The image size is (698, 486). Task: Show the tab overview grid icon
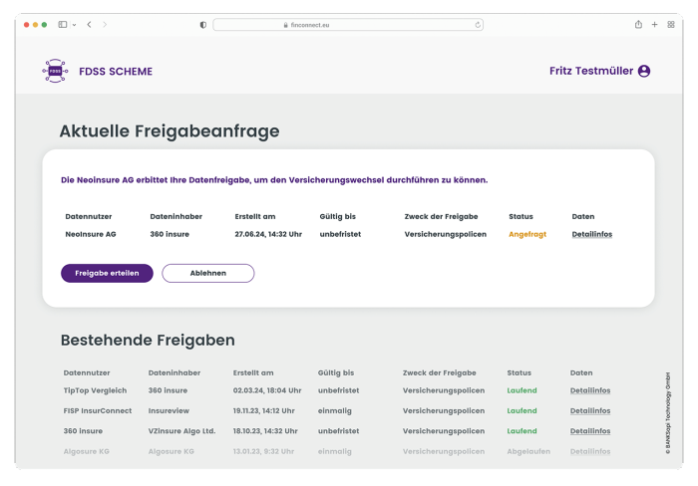tap(671, 25)
